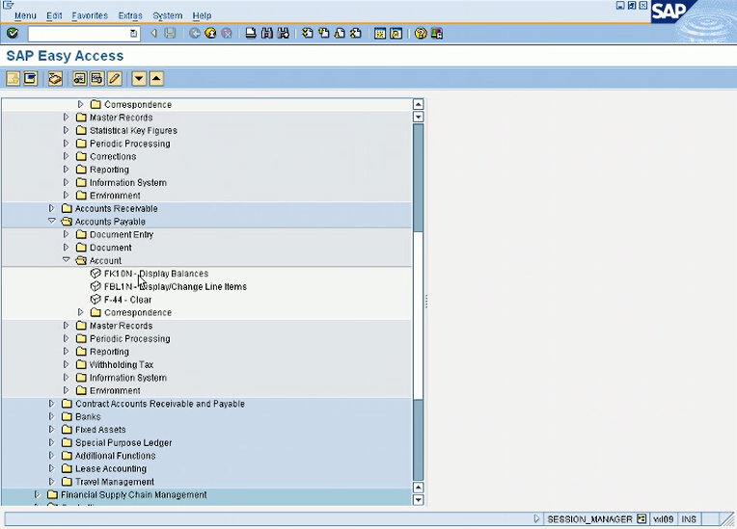Screen dimensions: 737x529
Task: Open the Edit menu
Action: [x=54, y=15]
